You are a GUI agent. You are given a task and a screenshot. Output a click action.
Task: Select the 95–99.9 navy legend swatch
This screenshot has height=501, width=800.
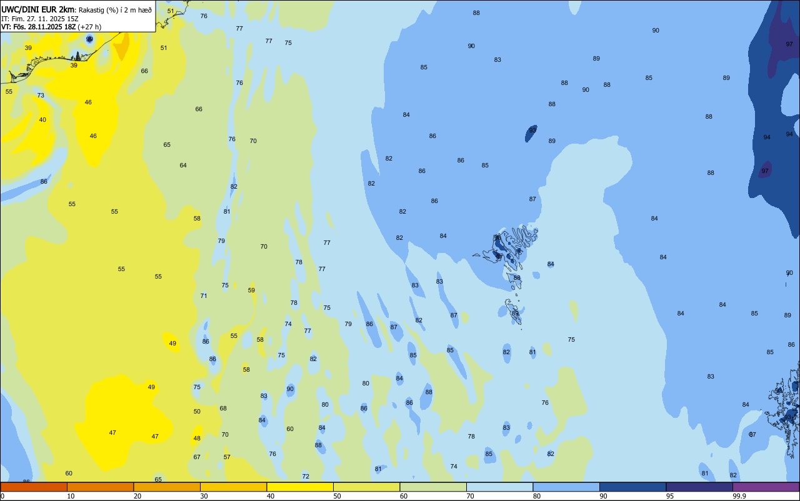click(699, 487)
